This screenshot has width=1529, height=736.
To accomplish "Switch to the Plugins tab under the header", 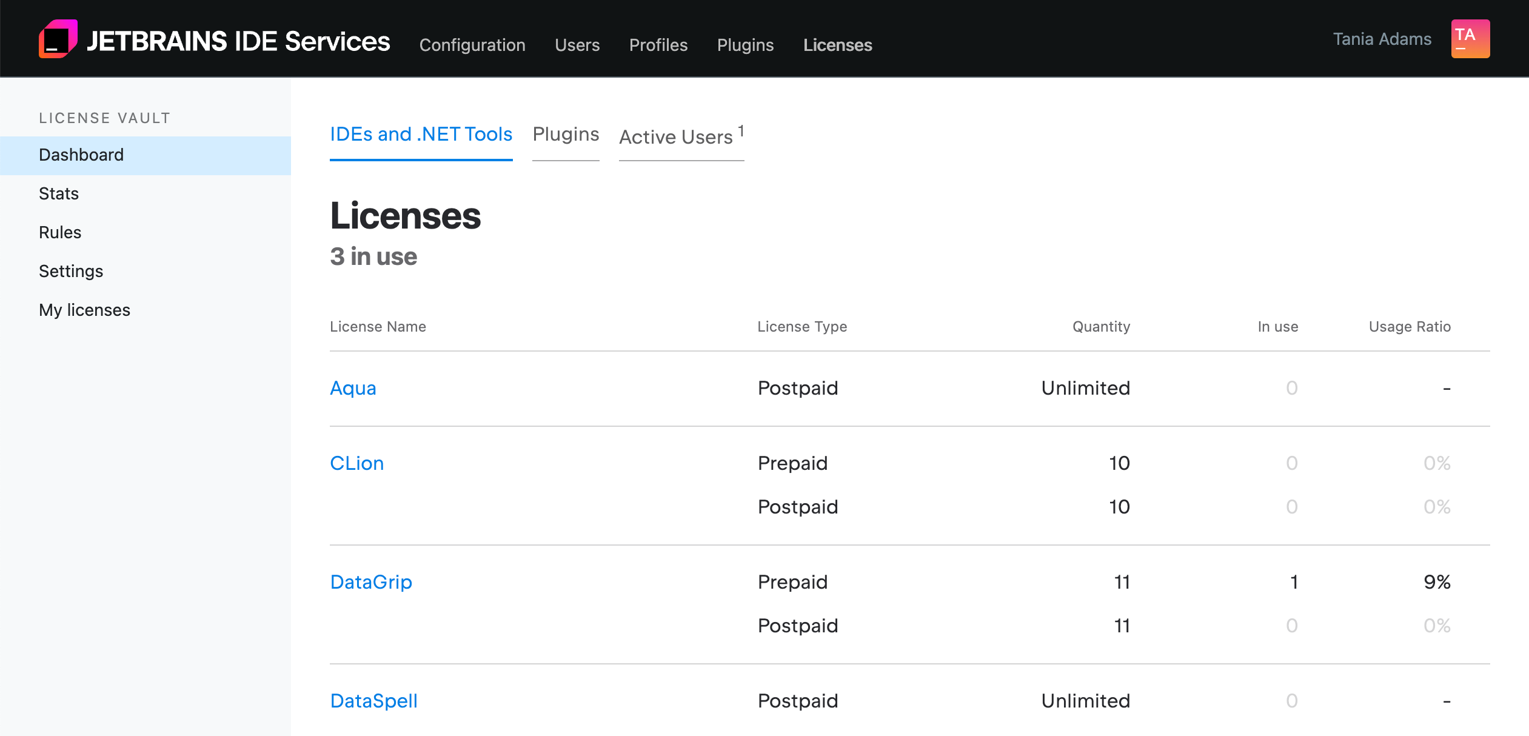I will 565,134.
